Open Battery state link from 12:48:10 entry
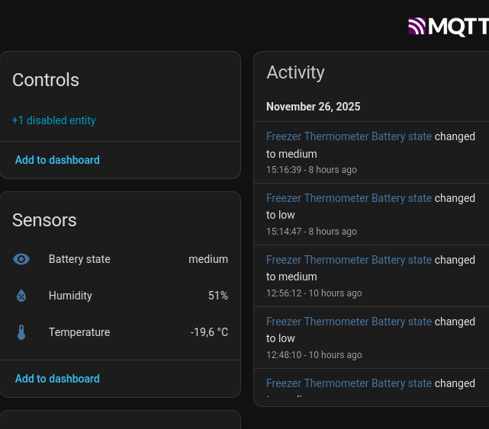 pyautogui.click(x=349, y=322)
